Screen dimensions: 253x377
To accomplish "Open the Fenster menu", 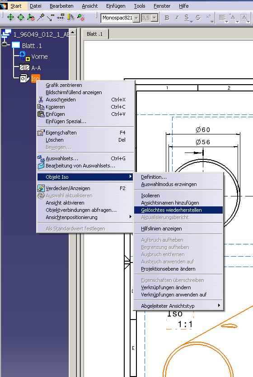I will [162, 6].
